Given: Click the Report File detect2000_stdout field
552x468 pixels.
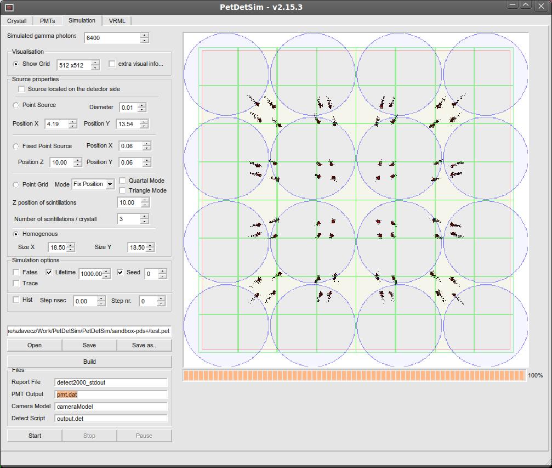Looking at the screenshot, I should pos(111,382).
